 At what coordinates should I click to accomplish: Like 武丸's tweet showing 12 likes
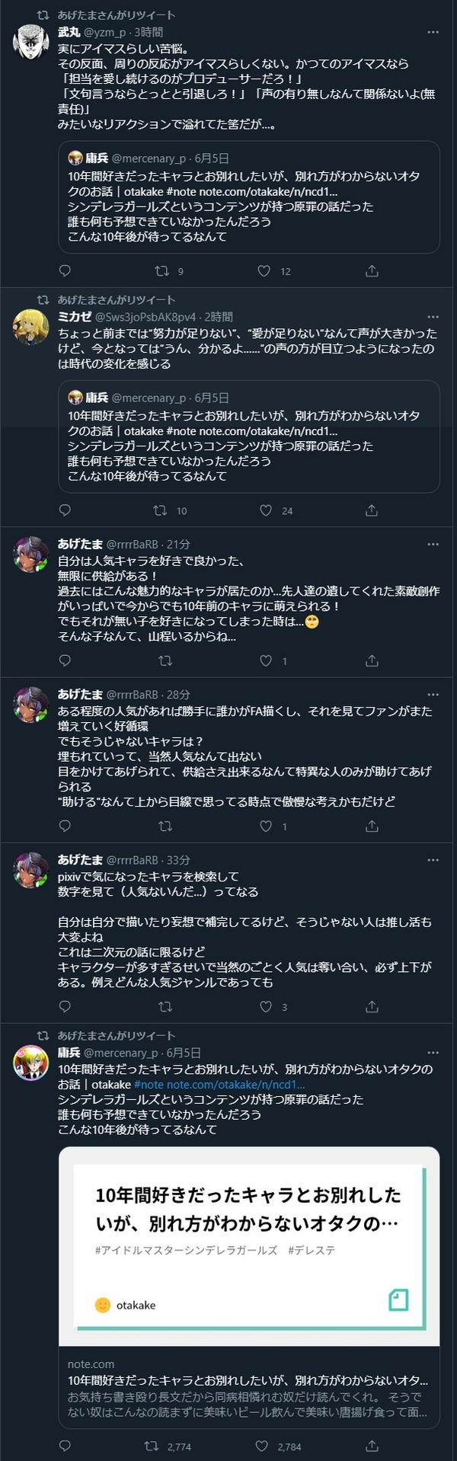pyautogui.click(x=263, y=270)
